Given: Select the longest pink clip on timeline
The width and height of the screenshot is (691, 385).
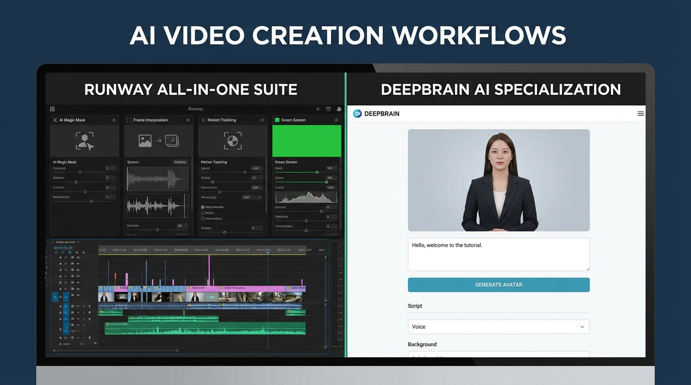Looking at the screenshot, I should (x=252, y=288).
